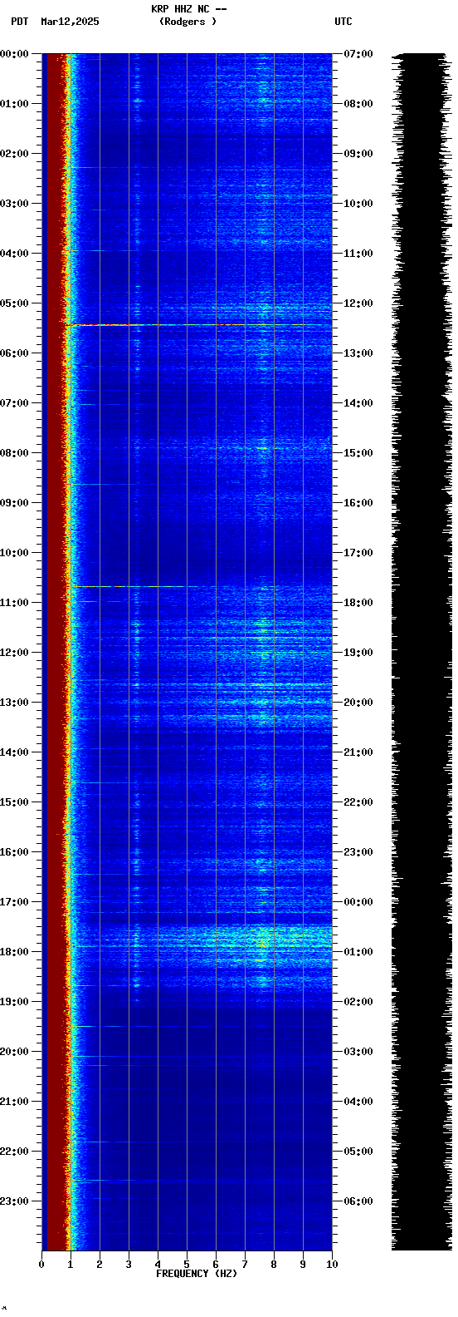Image resolution: width=458 pixels, height=1317 pixels.
Task: Click the frequency axis tick '7'
Action: (x=245, y=1265)
